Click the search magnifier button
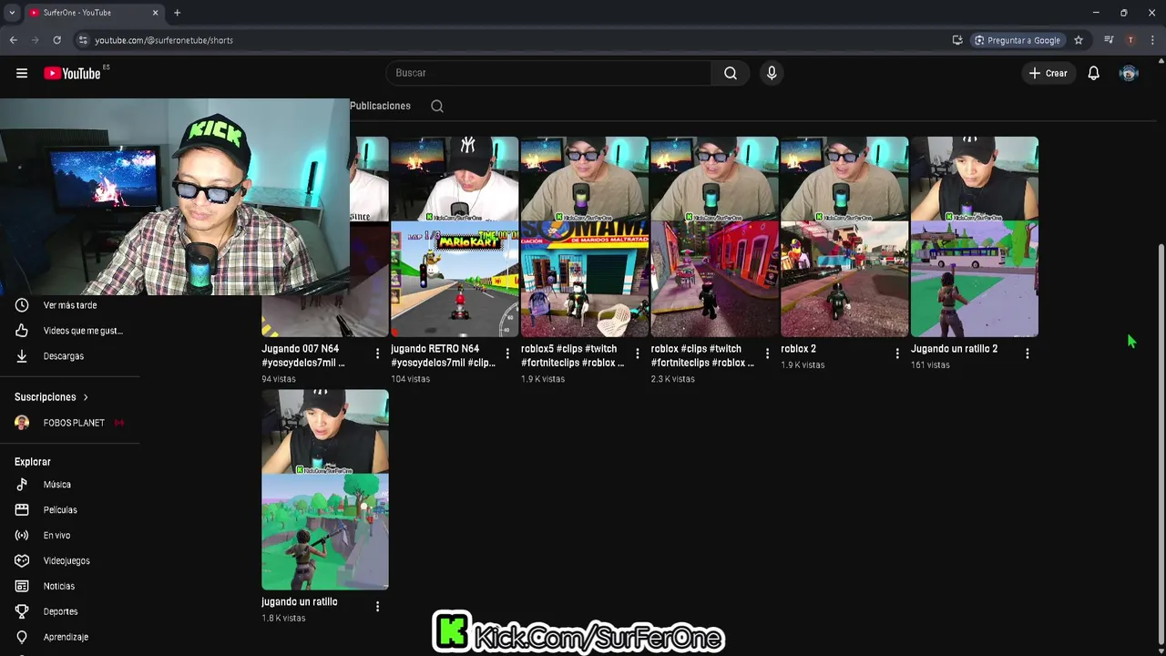The image size is (1166, 656). pos(731,73)
